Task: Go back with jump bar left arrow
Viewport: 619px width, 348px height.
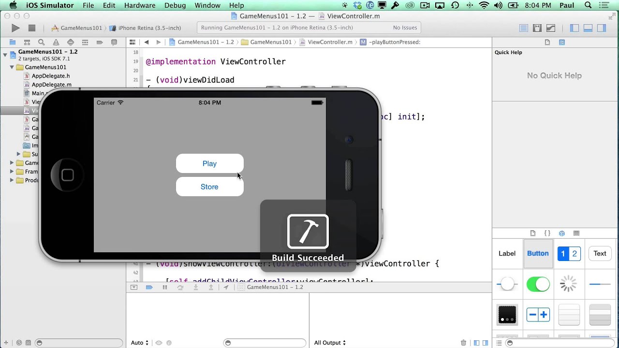Action: (147, 42)
